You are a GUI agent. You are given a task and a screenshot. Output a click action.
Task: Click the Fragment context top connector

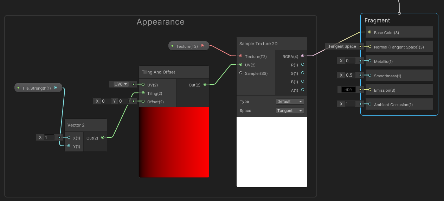(399, 13)
